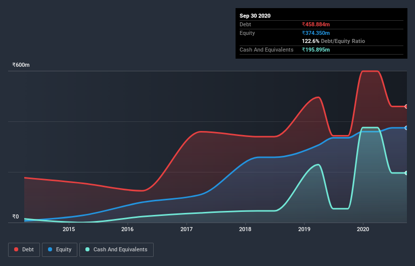This screenshot has height=266, width=415.
Task: Click the 2018 x-axis label
Action: [245, 229]
